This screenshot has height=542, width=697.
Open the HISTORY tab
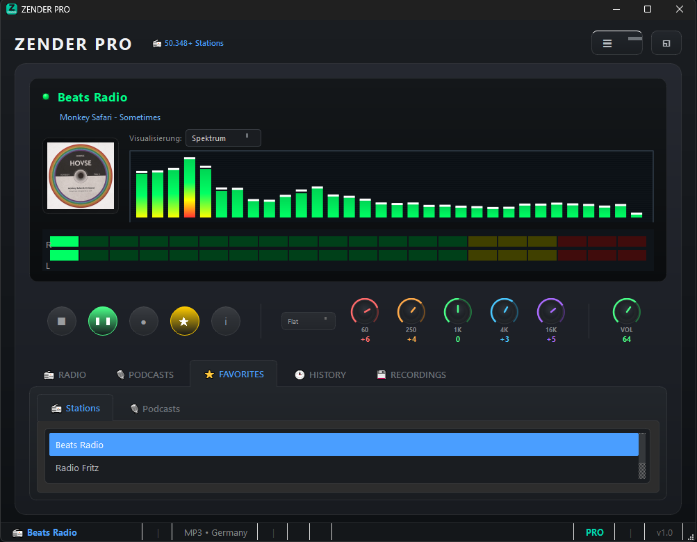click(x=320, y=375)
